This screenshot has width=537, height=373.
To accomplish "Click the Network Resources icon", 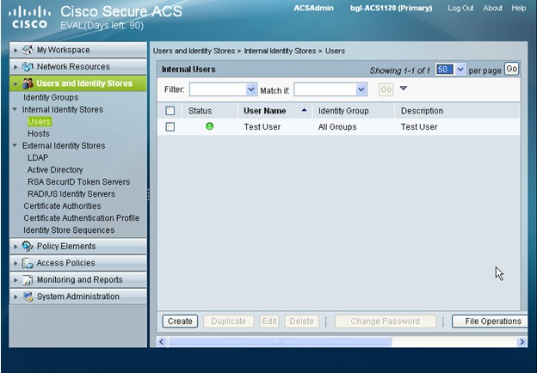I will 28,67.
